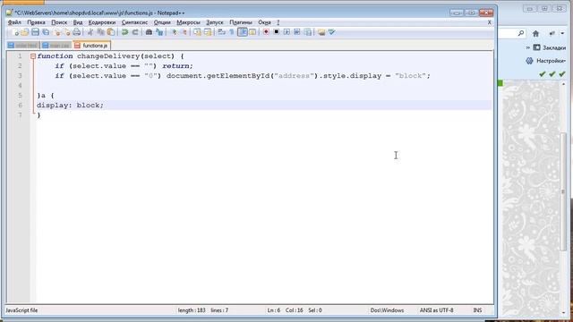The width and height of the screenshot is (573, 322).
Task: Open the Плагины menu
Action: (x=241, y=22)
